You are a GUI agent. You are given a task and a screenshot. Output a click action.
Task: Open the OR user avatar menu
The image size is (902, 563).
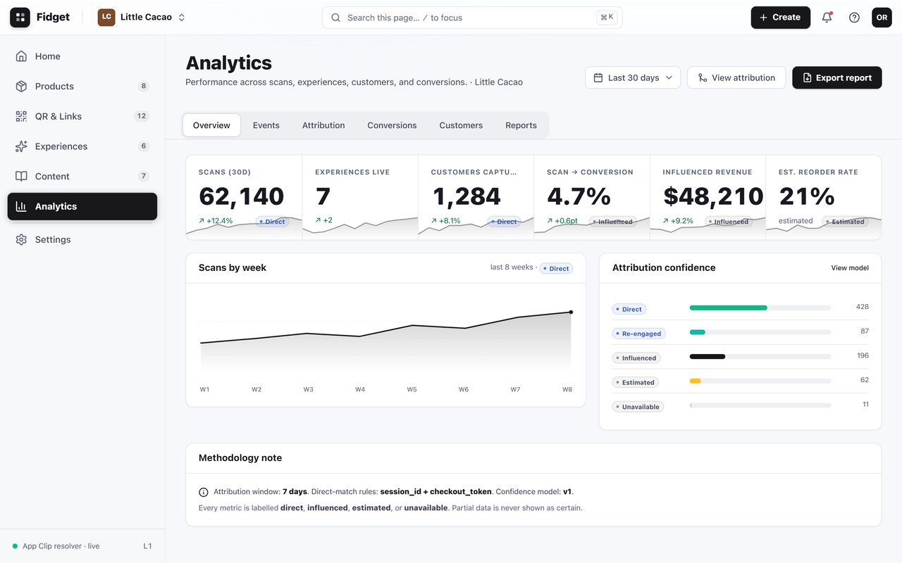pos(882,18)
